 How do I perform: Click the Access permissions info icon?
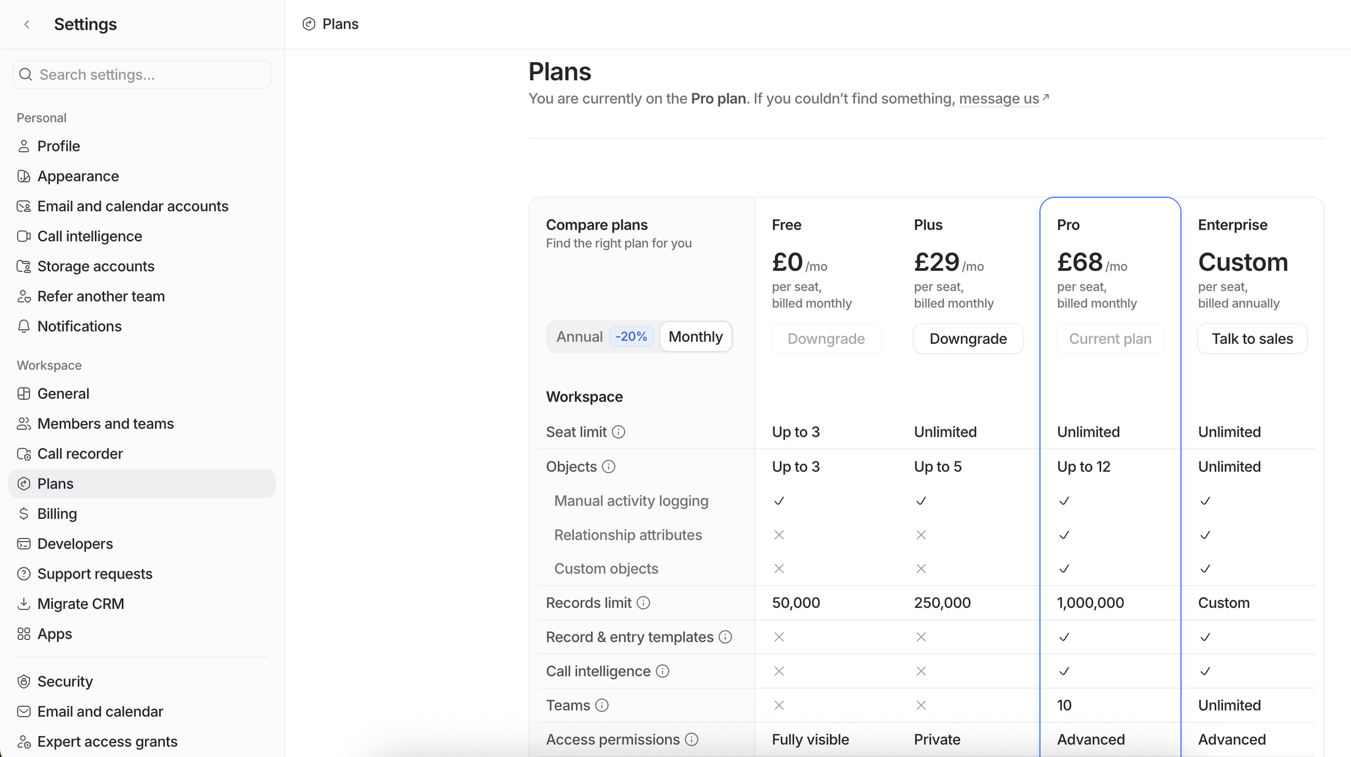692,739
